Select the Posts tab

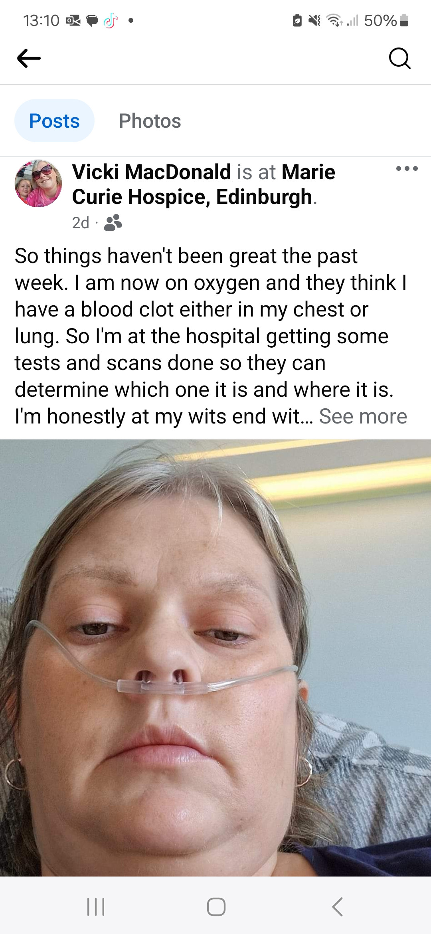[x=54, y=121]
